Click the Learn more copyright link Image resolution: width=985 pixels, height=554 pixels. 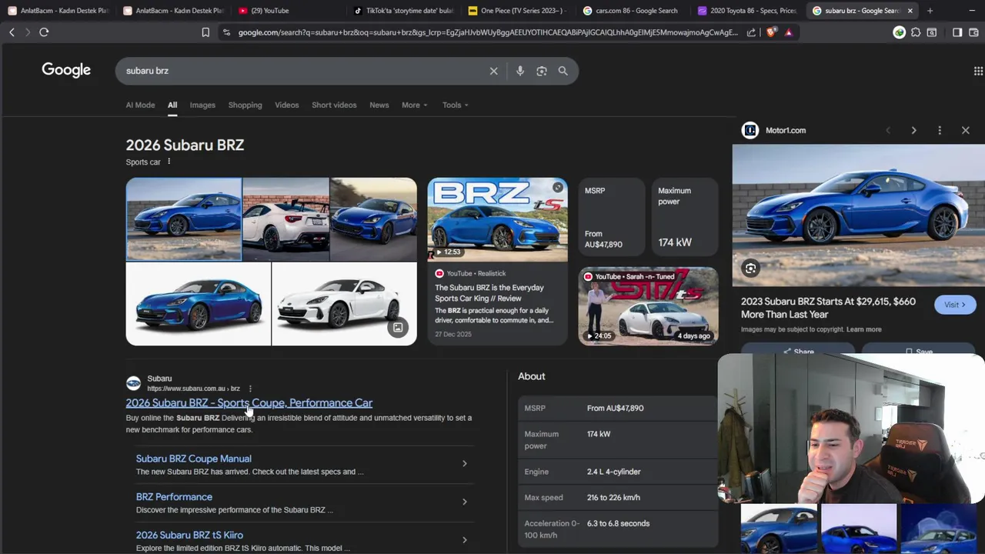[x=863, y=329]
